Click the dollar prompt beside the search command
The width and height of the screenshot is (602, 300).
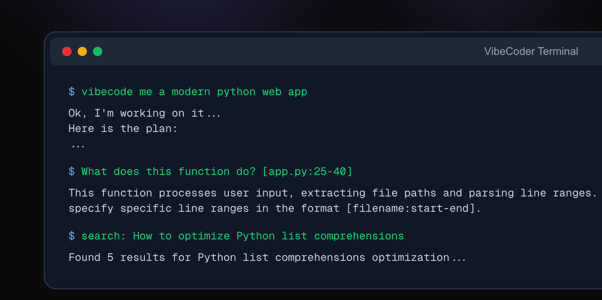[x=72, y=236]
